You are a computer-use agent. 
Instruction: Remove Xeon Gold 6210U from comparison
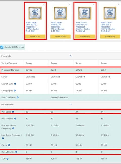44,4
